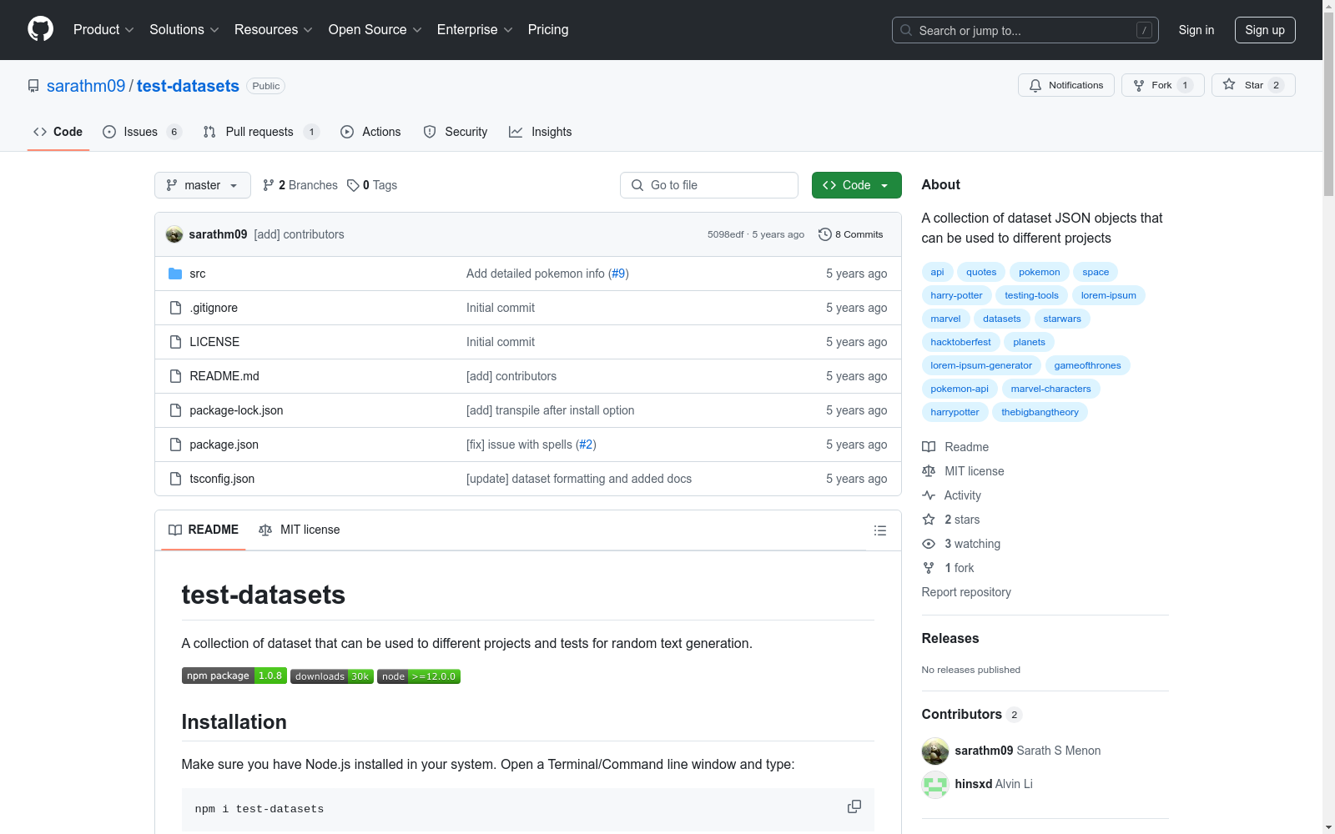Click hinsxd contributor avatar
The image size is (1335, 834).
point(935,784)
